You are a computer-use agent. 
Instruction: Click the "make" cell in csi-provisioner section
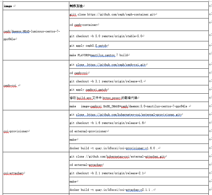coord(139,139)
